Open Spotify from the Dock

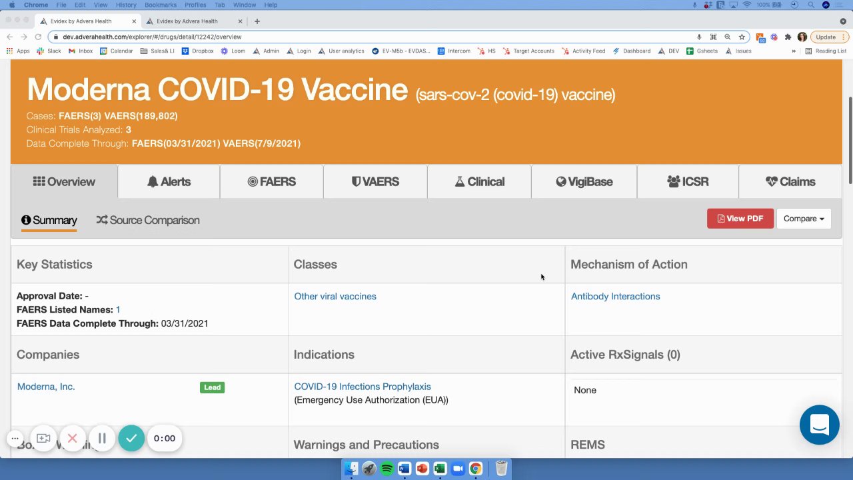(387, 469)
